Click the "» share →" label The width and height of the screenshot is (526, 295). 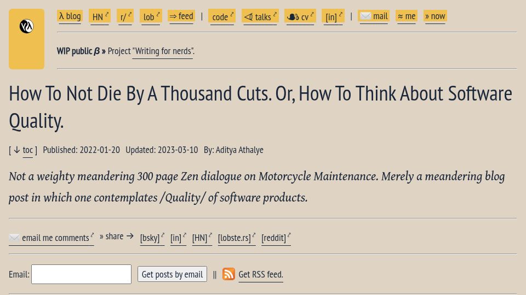(x=116, y=236)
